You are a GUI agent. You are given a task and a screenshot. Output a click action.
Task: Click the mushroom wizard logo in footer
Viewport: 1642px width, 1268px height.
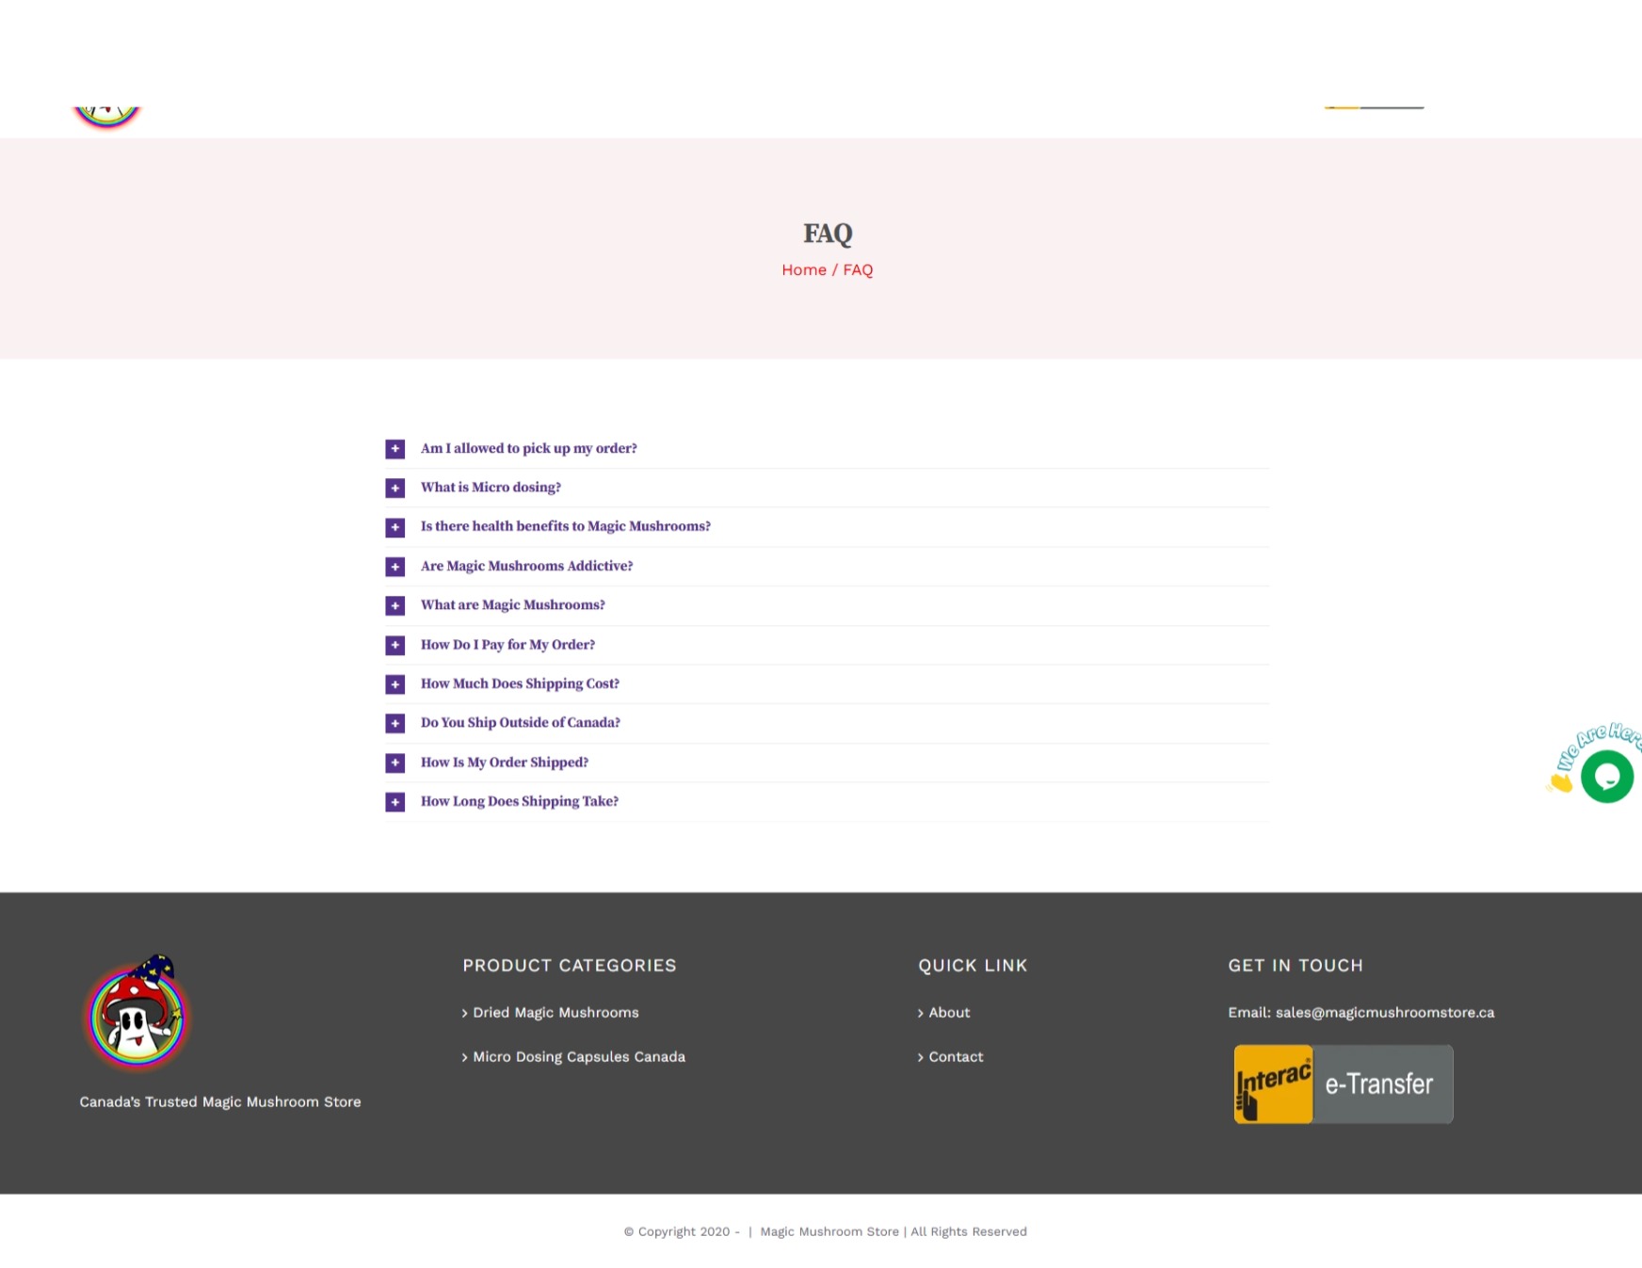(137, 1015)
